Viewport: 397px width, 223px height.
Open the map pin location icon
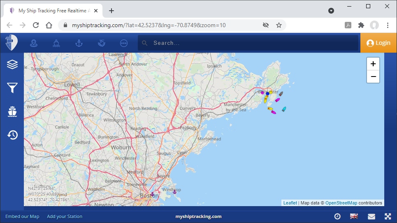point(34,43)
